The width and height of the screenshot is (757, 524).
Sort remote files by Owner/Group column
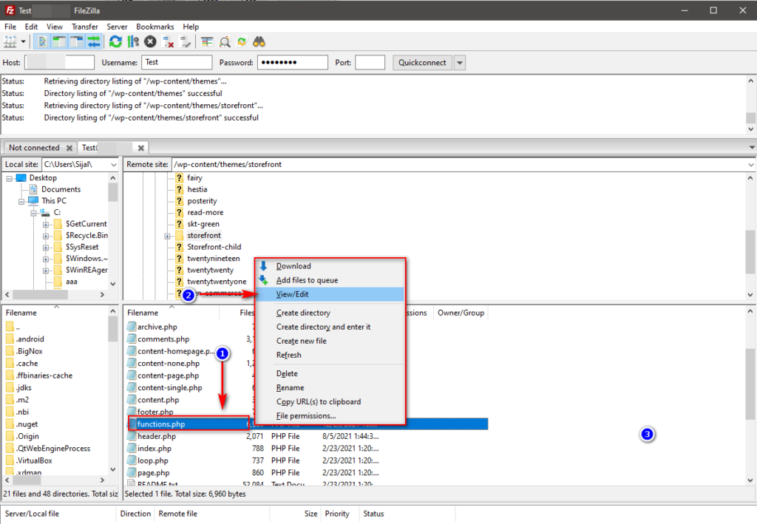[461, 313]
